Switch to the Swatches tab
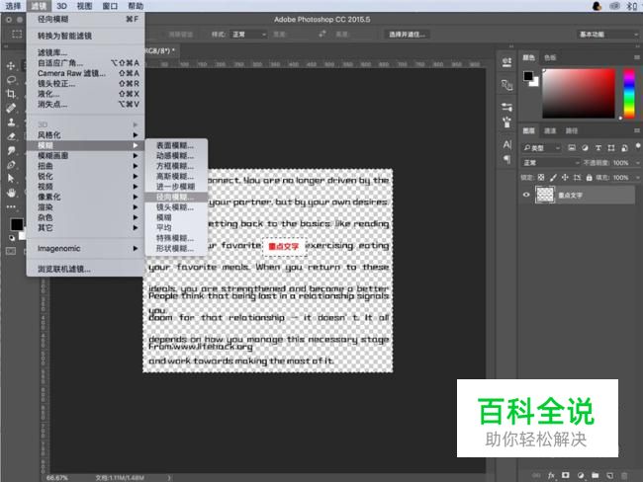This screenshot has height=482, width=643. coord(550,57)
